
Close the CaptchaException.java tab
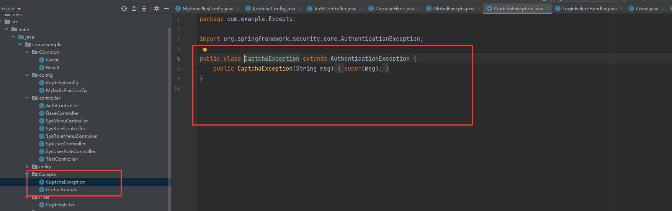[548, 8]
